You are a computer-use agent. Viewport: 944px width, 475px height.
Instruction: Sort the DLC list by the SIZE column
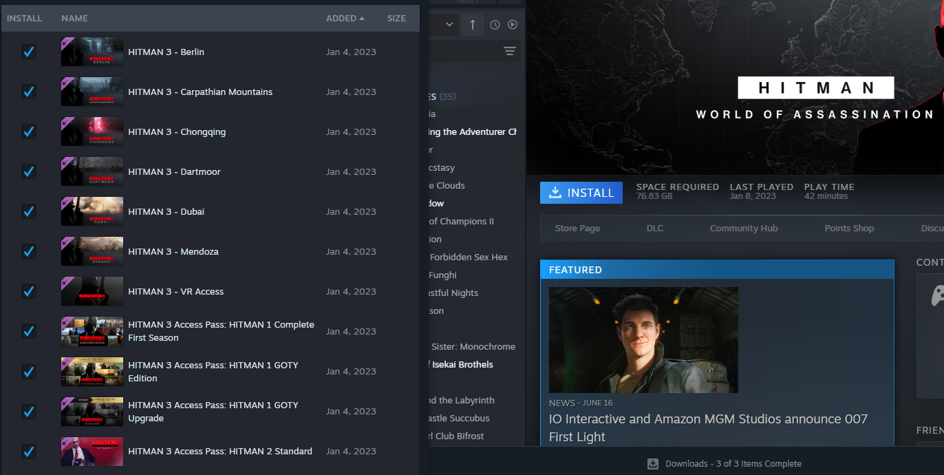396,19
